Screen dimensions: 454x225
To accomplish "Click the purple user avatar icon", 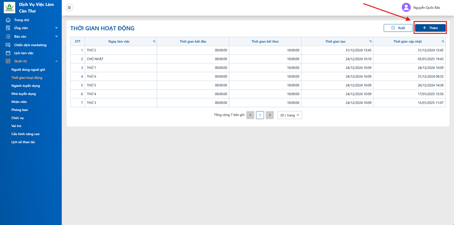I will 406,7.
